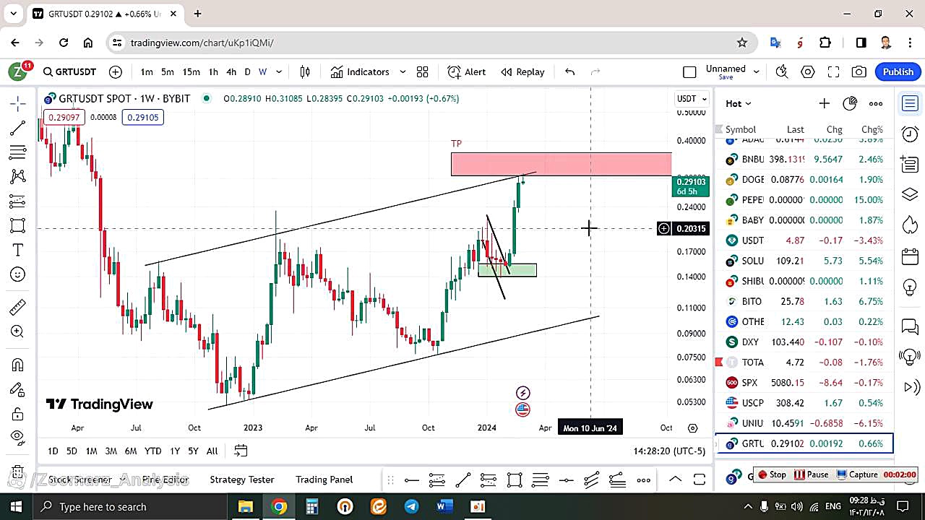Switch to the 1m timeframe
Screen dimensions: 925x520
coord(147,71)
